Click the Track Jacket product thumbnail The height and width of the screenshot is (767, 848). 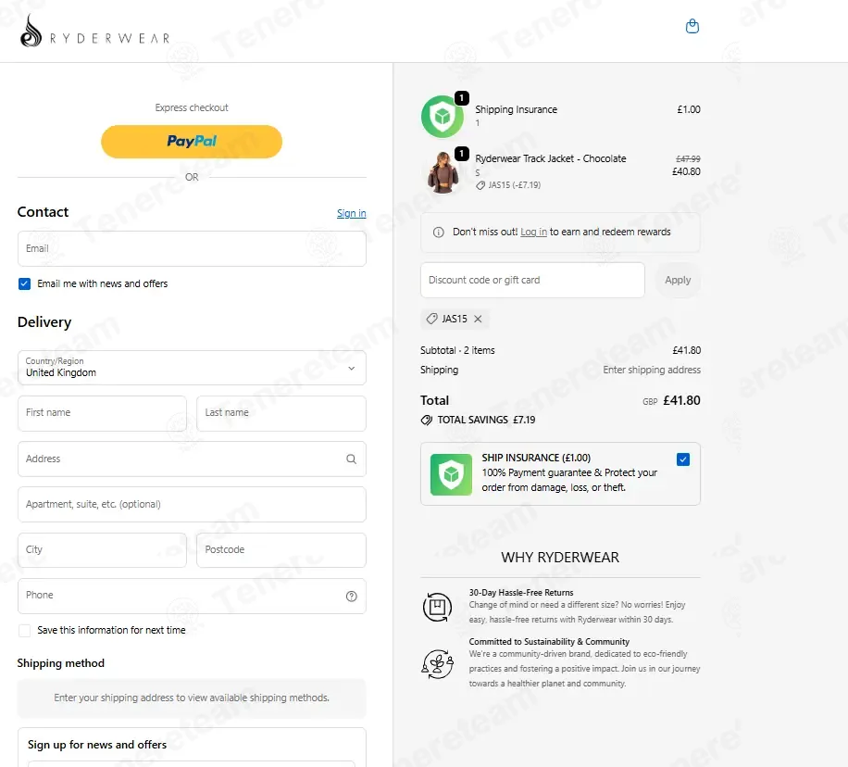click(443, 172)
